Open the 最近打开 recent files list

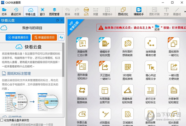point(16,12)
